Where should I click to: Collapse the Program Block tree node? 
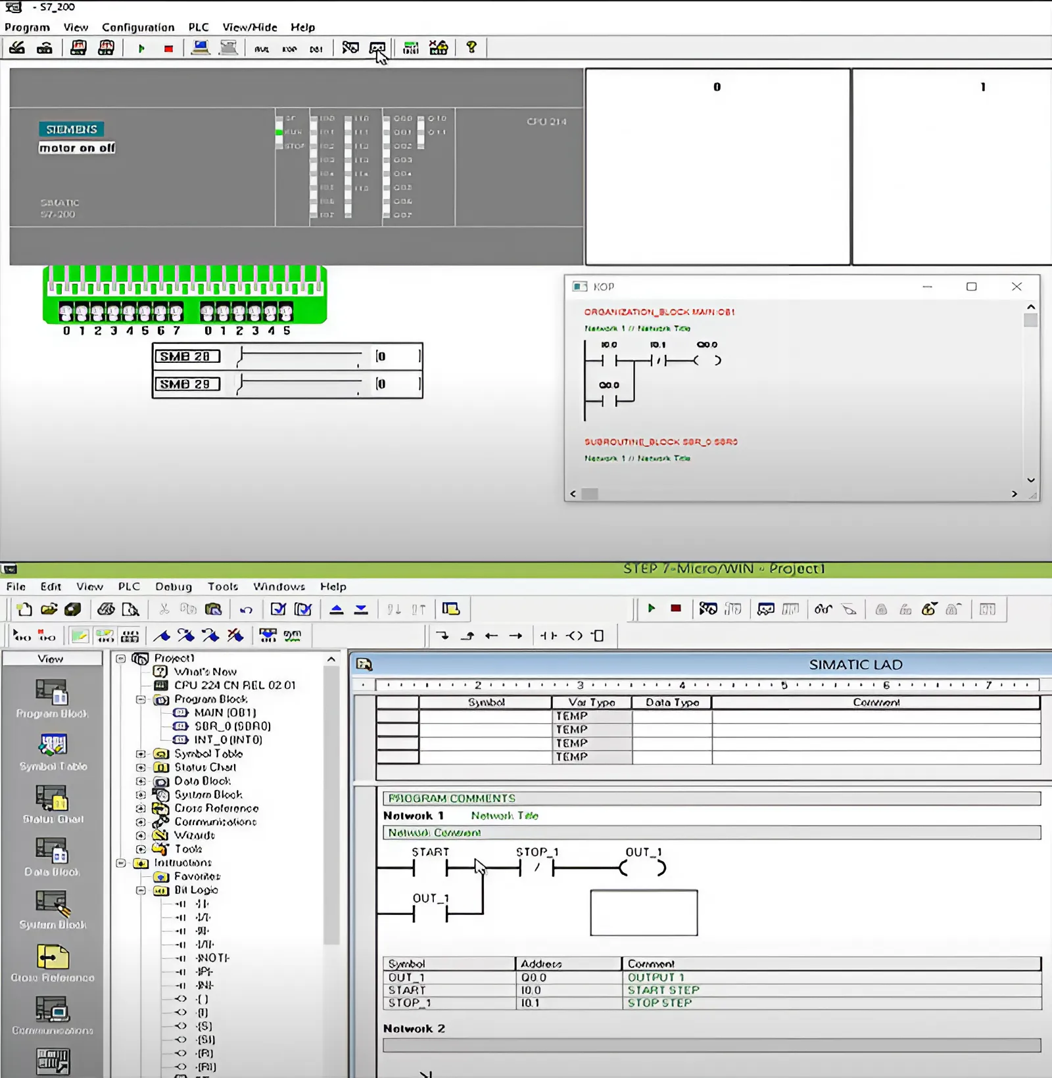141,700
